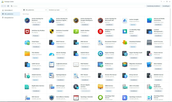
Task: Install the Snapshot Replication package
Action: coord(158,91)
